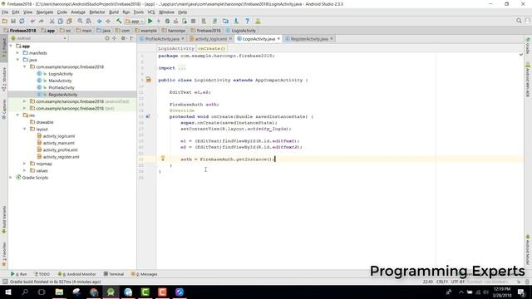This screenshot has height=299, width=532.
Task: Expand the Gradle Scripts node
Action: 11,177
